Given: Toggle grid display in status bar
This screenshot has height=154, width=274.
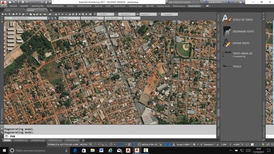Looking at the screenshot, I should point(91,145).
